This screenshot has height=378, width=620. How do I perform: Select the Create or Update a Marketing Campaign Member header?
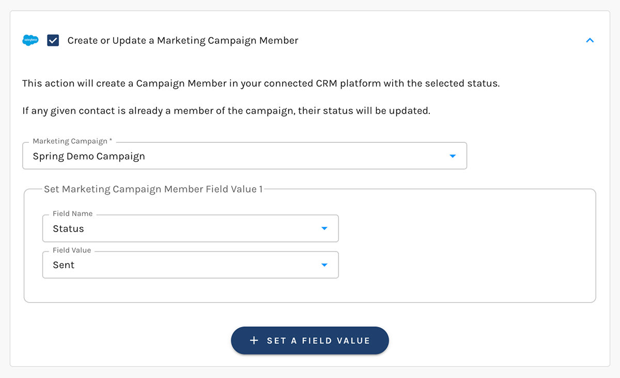[182, 40]
